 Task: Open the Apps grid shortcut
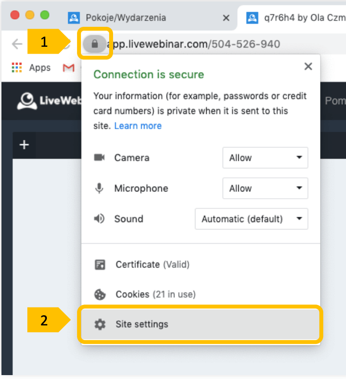coord(31,68)
